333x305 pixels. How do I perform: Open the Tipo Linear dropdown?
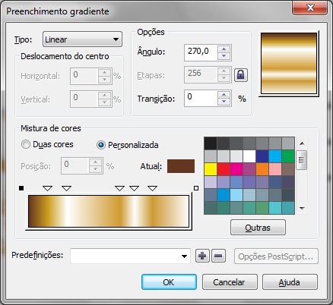coord(82,39)
